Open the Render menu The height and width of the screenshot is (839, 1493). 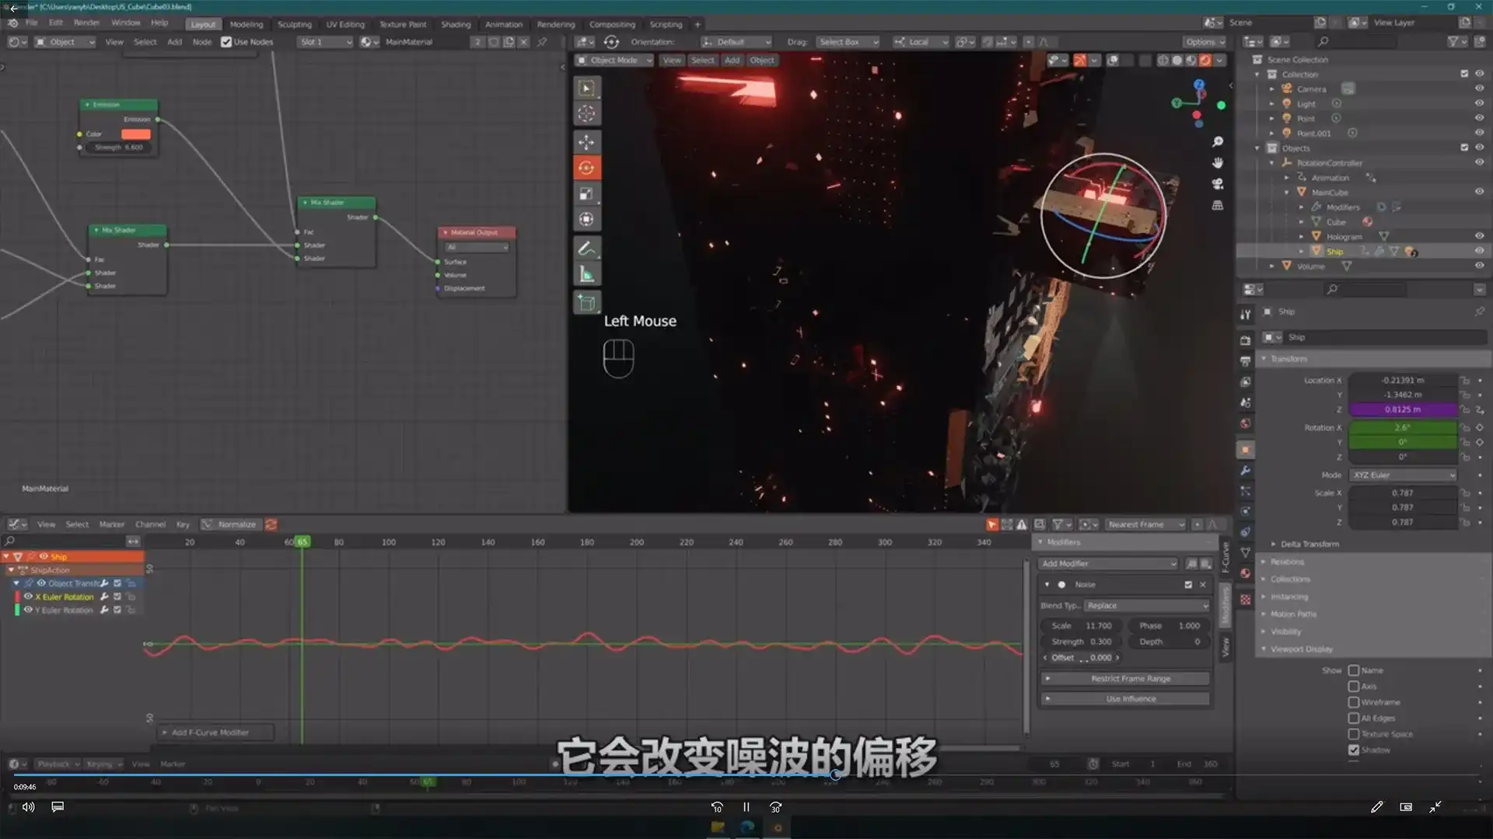[x=87, y=23]
